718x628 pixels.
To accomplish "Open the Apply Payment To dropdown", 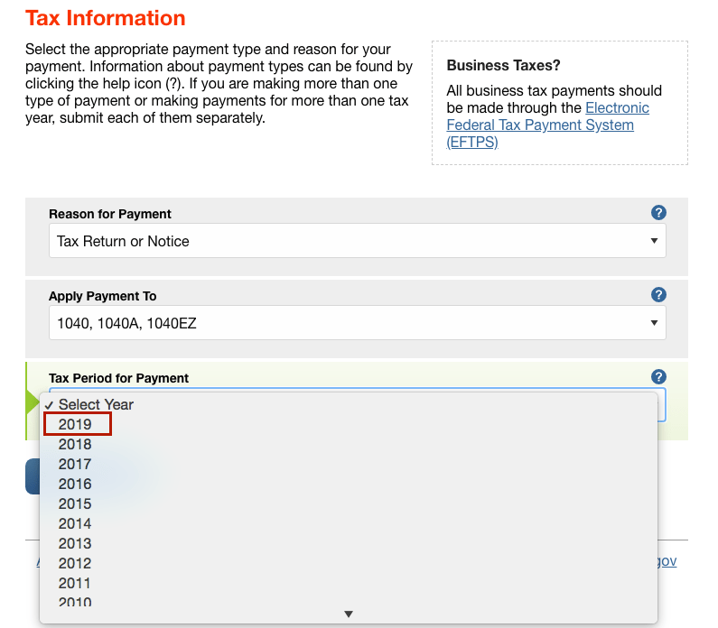I will pyautogui.click(x=357, y=323).
